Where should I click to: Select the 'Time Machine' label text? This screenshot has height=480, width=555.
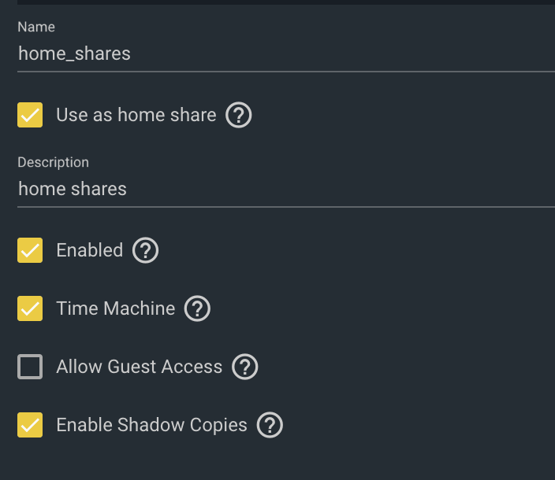pos(116,308)
